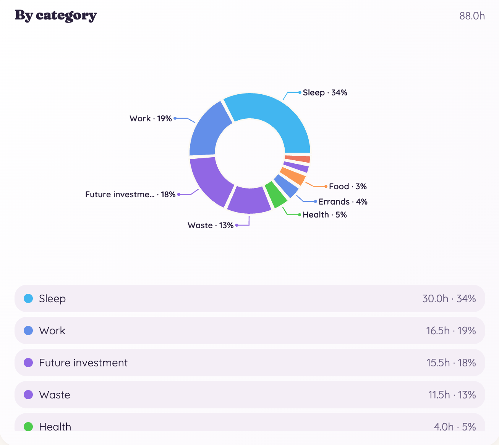
Task: Click the light blue Sleep legend dot
Action: tap(28, 298)
